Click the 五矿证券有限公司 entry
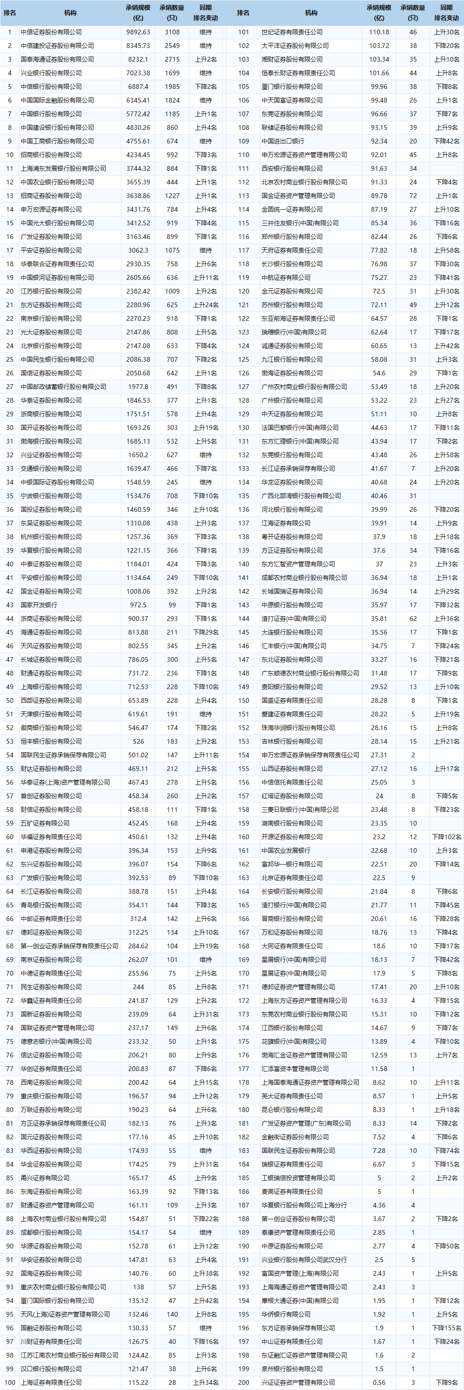 (45, 823)
